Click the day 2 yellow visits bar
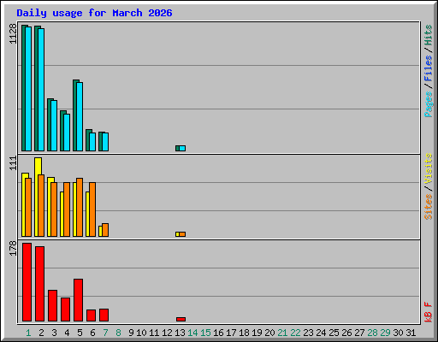 tap(38, 197)
